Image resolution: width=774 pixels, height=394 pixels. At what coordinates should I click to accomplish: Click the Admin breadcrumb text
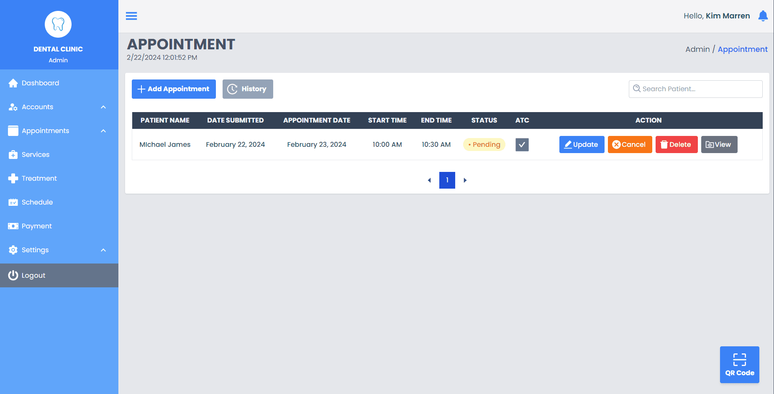pos(697,49)
